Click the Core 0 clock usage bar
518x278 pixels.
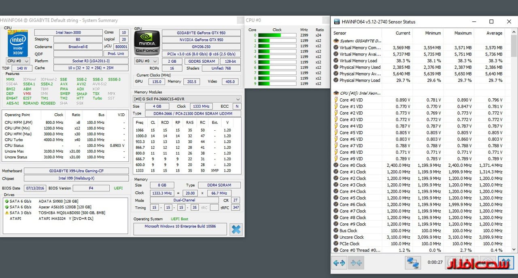click(277, 35)
